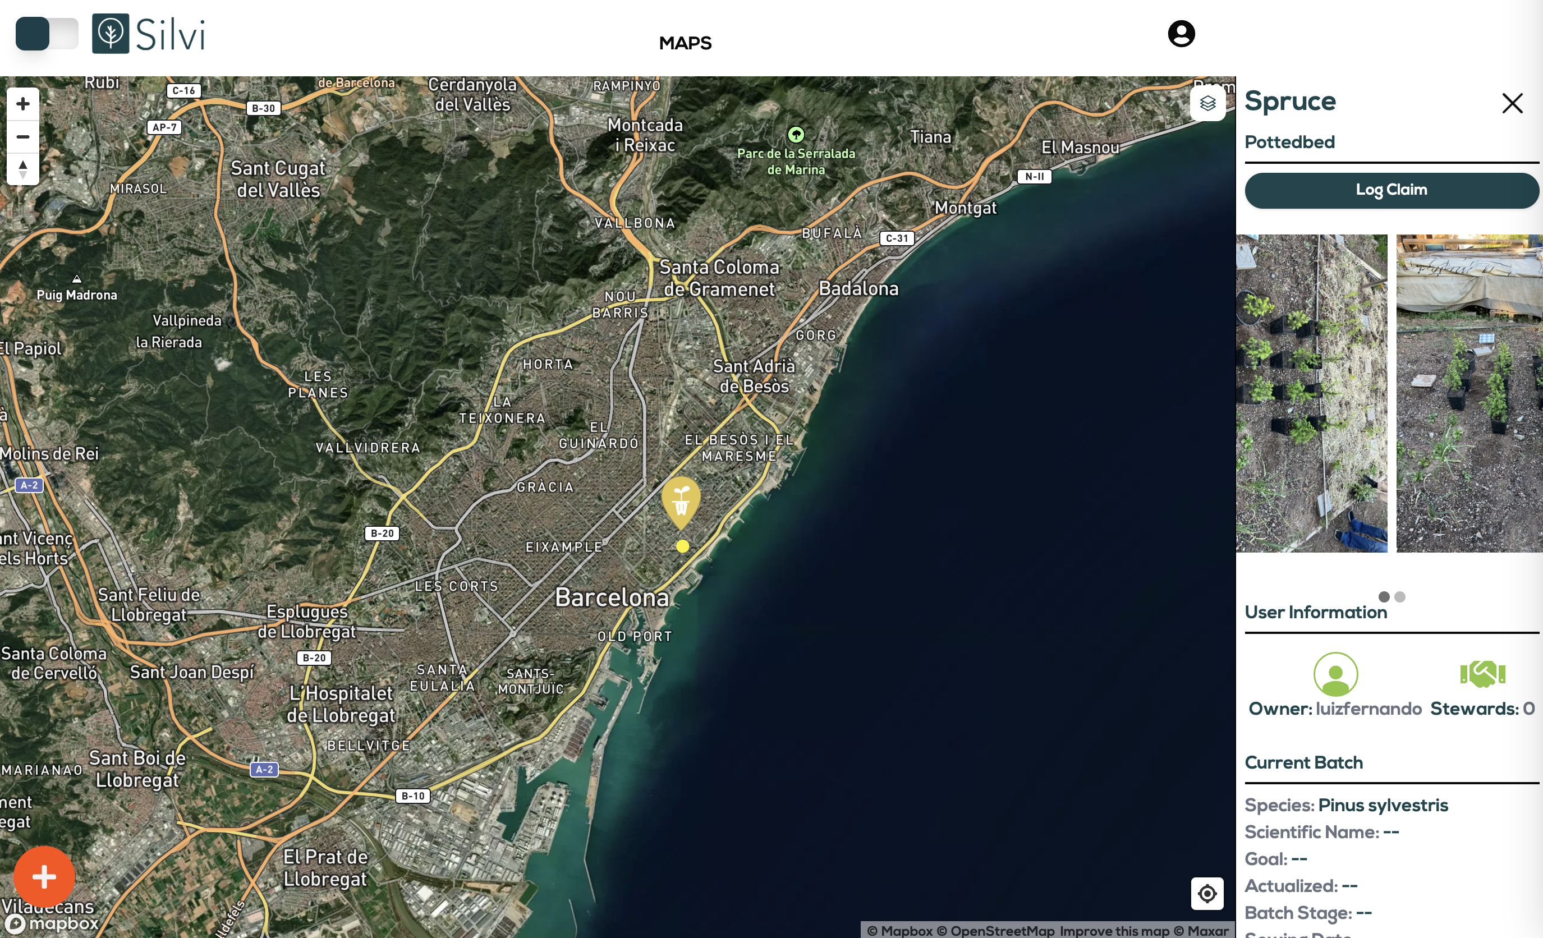Switch to the second carousel dot

1400,597
